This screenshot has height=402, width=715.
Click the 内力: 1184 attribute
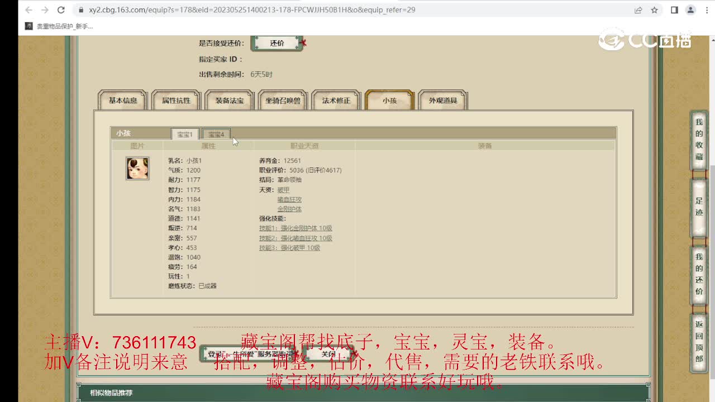tap(184, 199)
